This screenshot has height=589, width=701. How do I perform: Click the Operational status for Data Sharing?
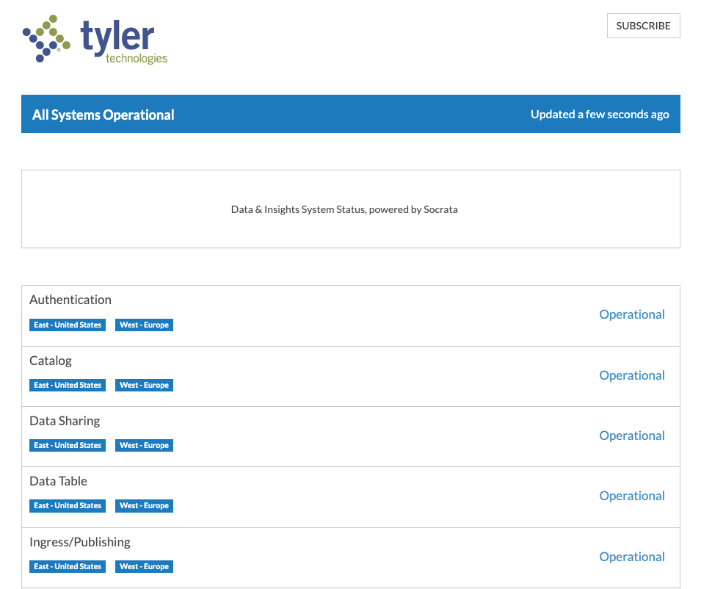pyautogui.click(x=632, y=436)
